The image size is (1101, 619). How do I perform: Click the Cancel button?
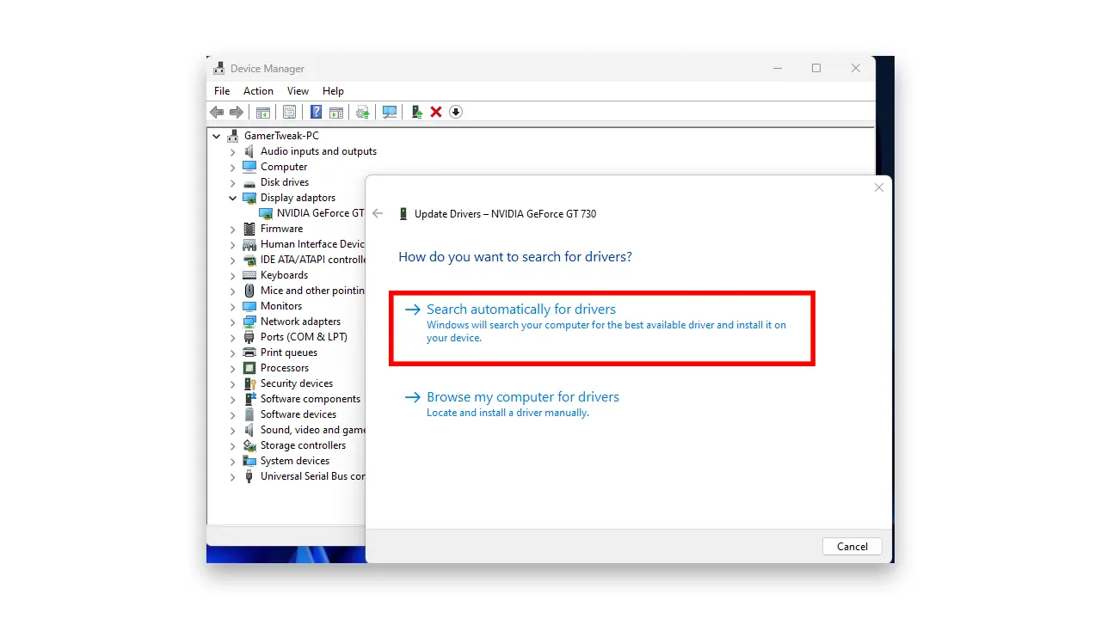pos(852,546)
